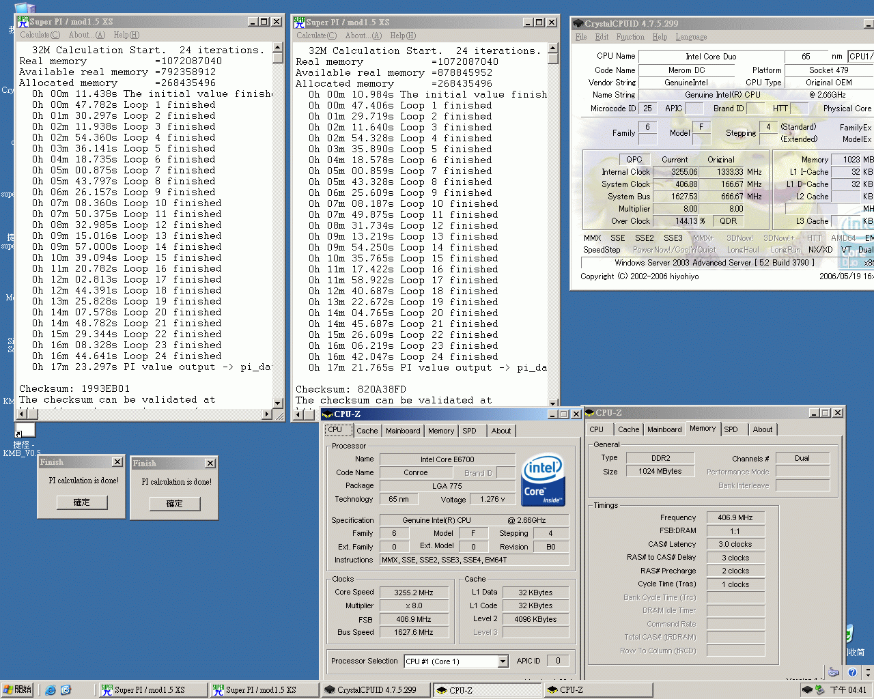874x699 pixels.
Task: Open Calculate menu in right Super PI
Action: click(317, 35)
